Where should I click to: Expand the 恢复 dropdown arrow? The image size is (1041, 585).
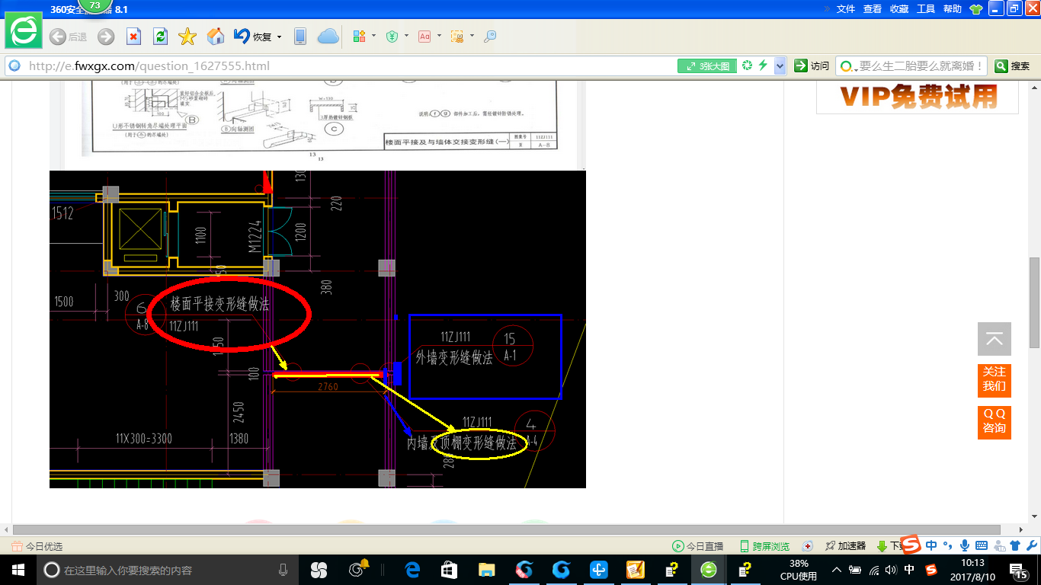279,37
